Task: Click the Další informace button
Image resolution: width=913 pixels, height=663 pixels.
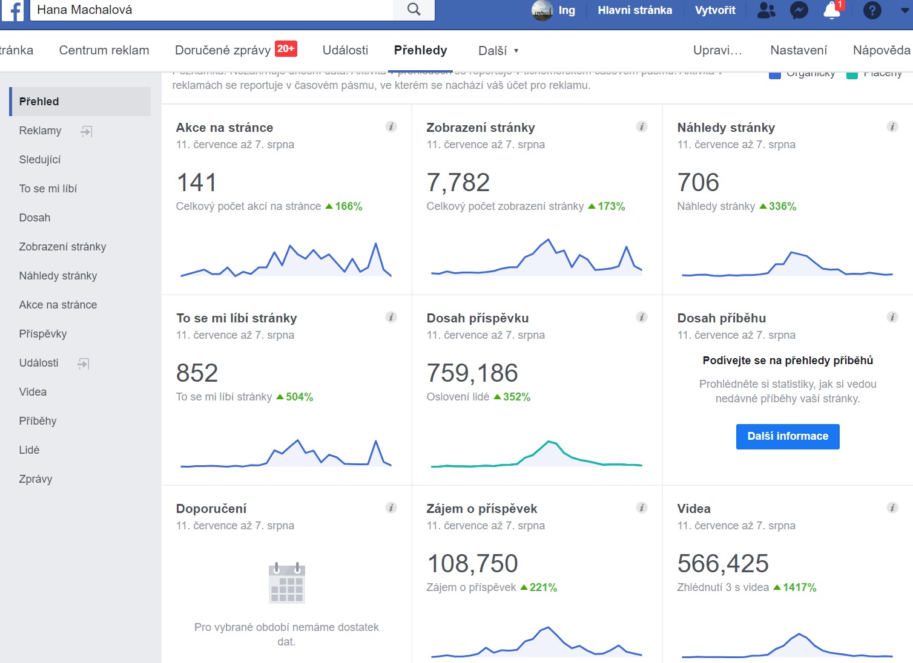Action: coord(788,437)
